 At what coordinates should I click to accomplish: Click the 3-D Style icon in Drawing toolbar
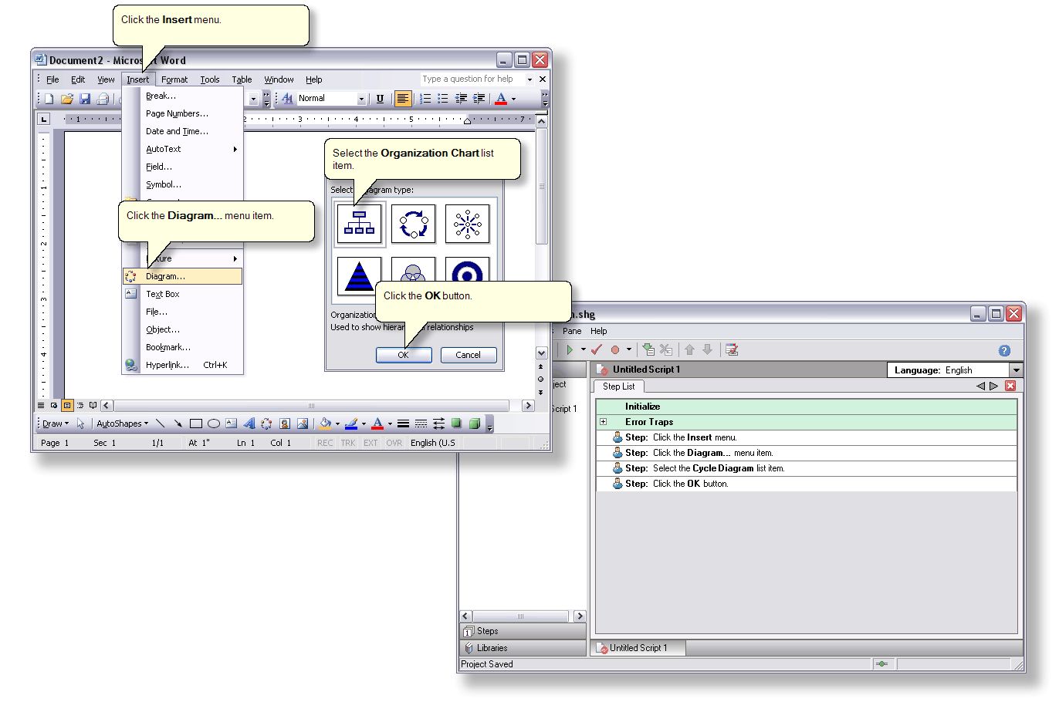474,424
